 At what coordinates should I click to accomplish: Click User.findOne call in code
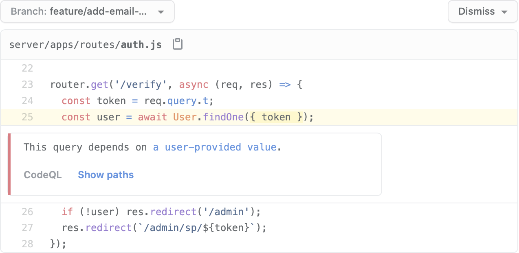point(208,117)
